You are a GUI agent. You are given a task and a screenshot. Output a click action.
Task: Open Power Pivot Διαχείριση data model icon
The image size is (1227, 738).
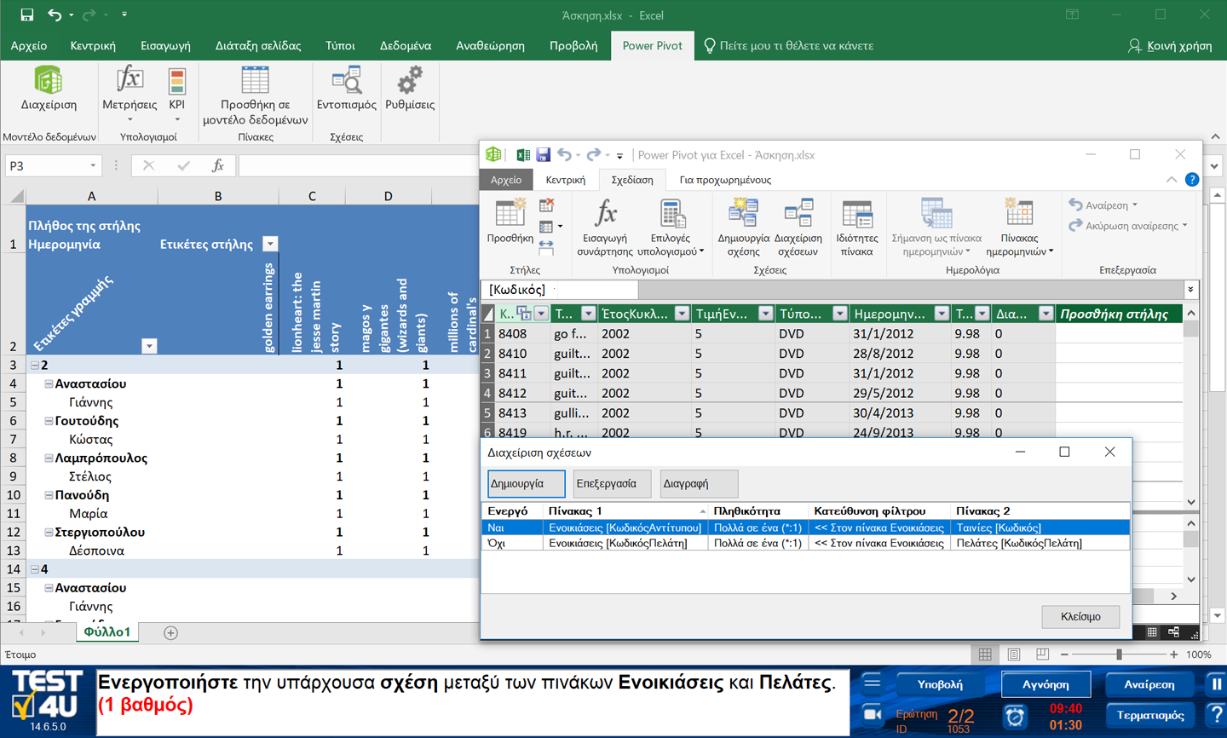[49, 80]
